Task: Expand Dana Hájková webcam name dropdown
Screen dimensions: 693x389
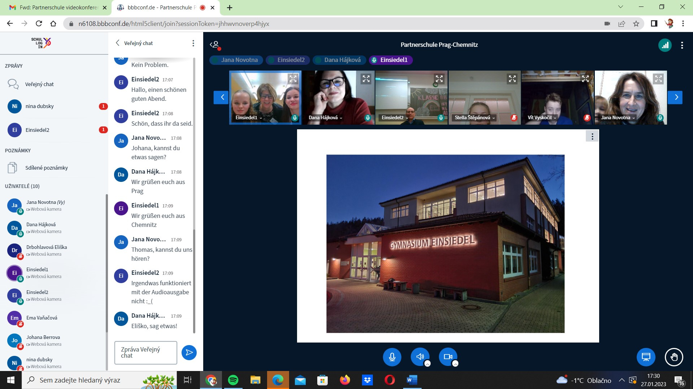Action: click(x=326, y=117)
